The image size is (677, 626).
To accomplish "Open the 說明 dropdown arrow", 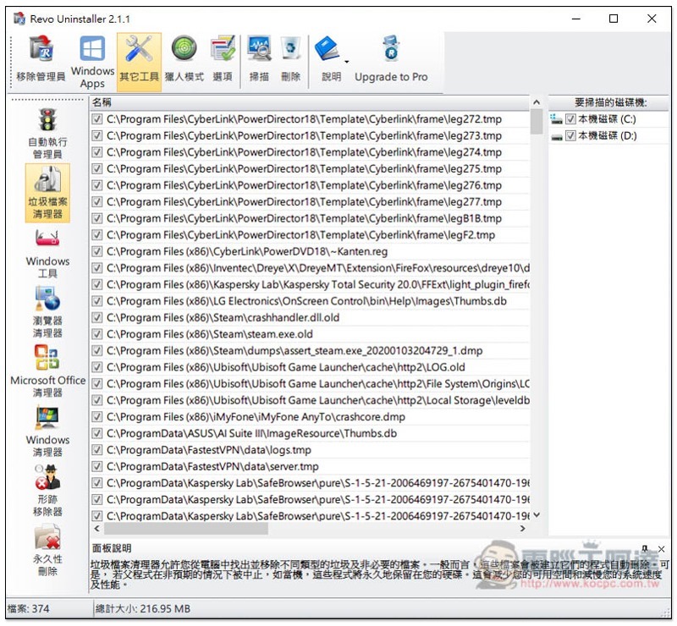I will 347,62.
